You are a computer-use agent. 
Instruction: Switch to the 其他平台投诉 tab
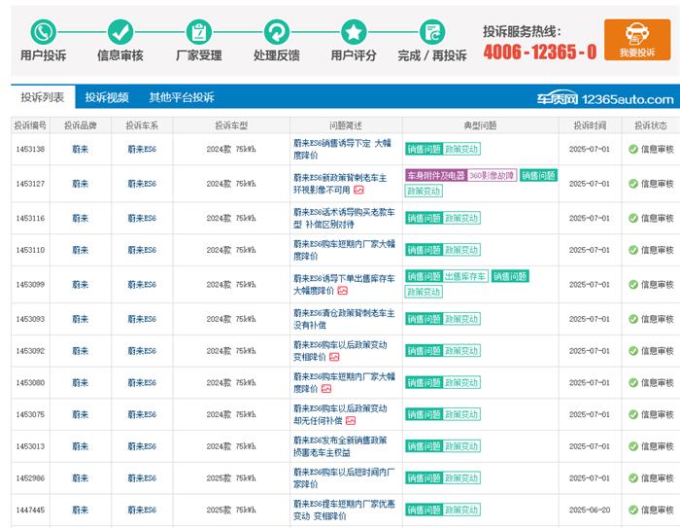point(182,97)
